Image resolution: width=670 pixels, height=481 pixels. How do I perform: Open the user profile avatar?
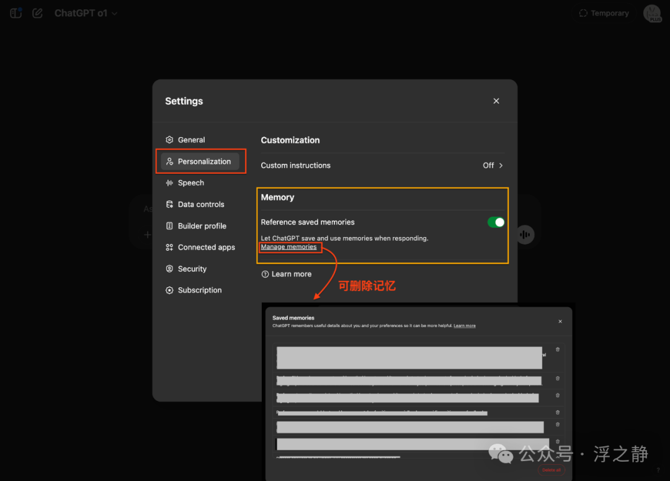coord(652,14)
